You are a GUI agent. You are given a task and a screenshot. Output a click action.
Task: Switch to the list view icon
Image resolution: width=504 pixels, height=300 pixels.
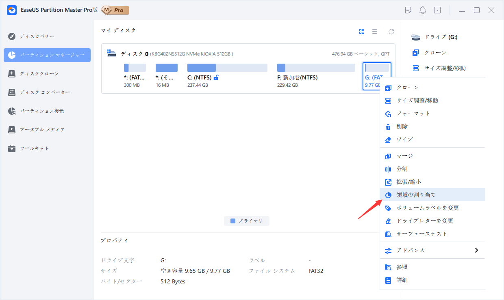[x=375, y=31]
